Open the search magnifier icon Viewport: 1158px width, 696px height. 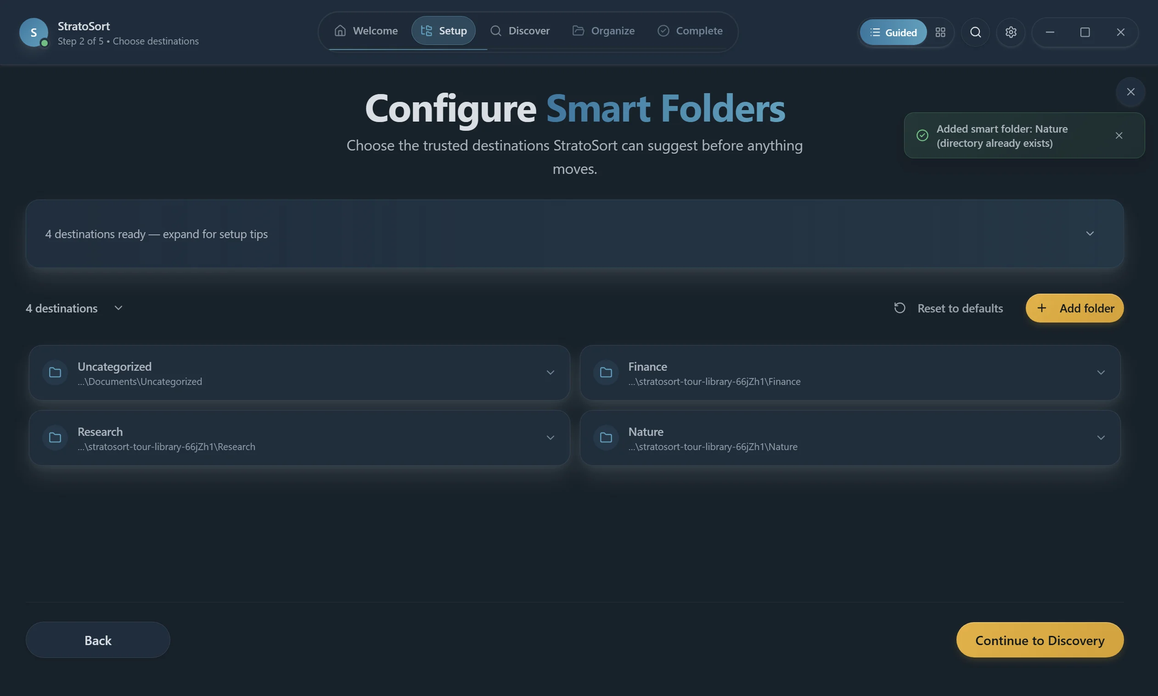[975, 33]
